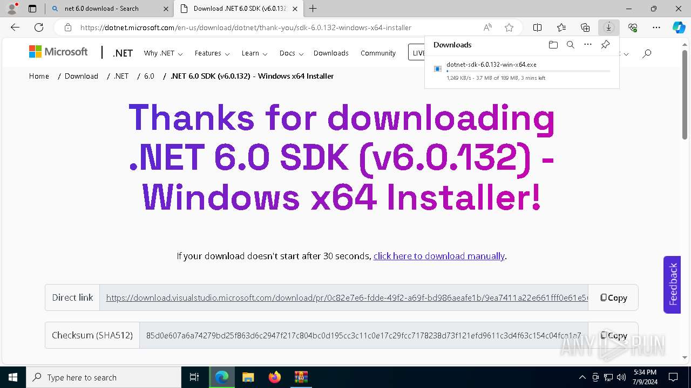Click the SHA512 checksum value field
691x388 pixels.
pyautogui.click(x=363, y=335)
